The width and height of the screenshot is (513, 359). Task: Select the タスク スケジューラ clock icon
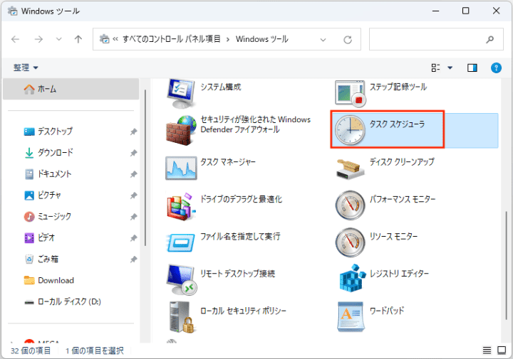[350, 130]
